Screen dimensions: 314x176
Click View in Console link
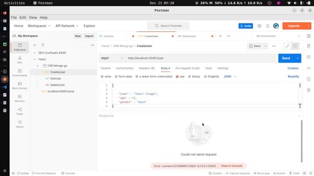tap(232, 166)
